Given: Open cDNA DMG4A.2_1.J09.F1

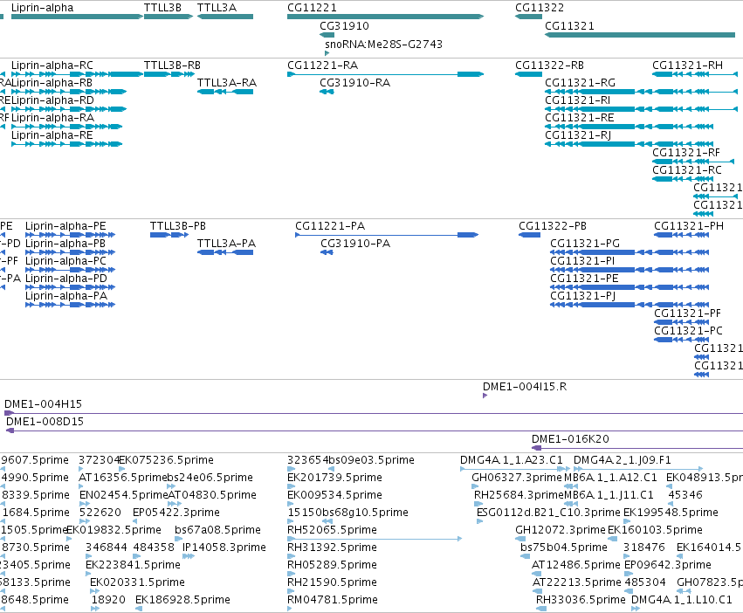Looking at the screenshot, I should coord(638,469).
